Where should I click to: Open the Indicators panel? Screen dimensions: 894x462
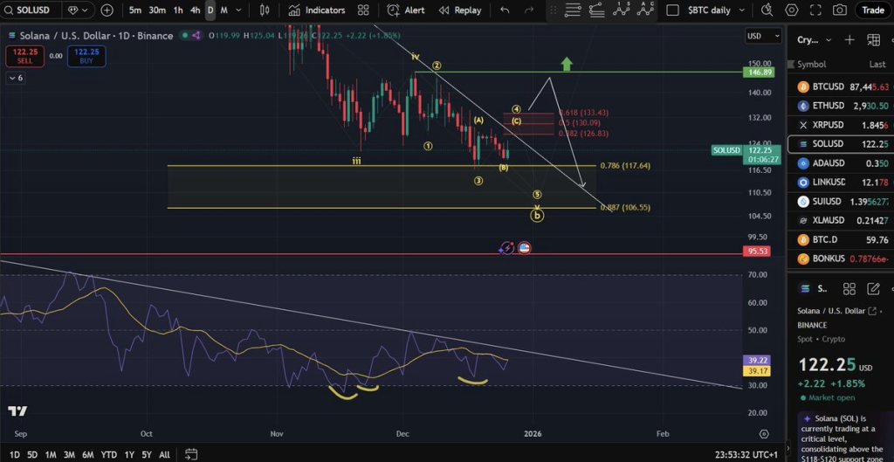coord(316,10)
